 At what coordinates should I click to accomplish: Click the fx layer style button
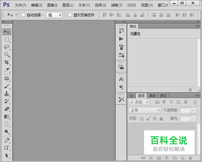(x=151, y=158)
